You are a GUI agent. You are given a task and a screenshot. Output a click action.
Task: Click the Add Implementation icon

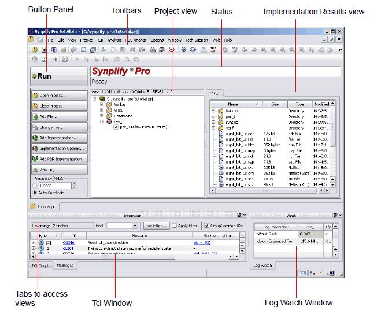[x=35, y=138]
